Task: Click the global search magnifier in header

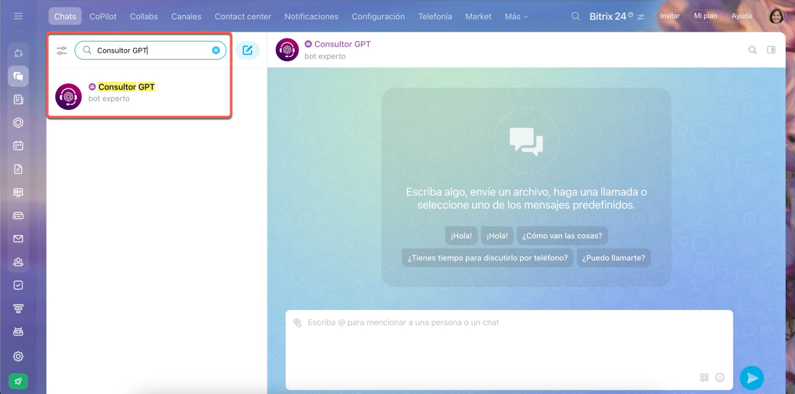Action: (x=576, y=16)
